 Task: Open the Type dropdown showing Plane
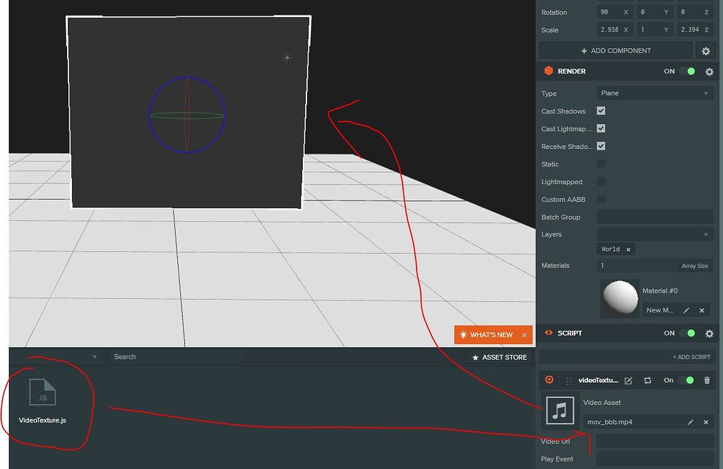point(654,92)
